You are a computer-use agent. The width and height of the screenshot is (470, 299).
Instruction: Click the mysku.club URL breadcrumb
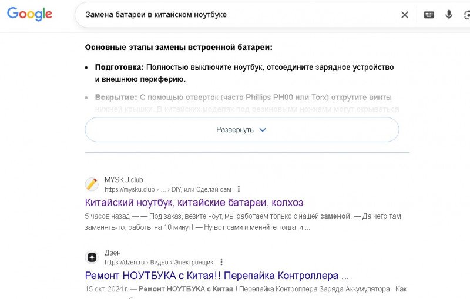(129, 189)
